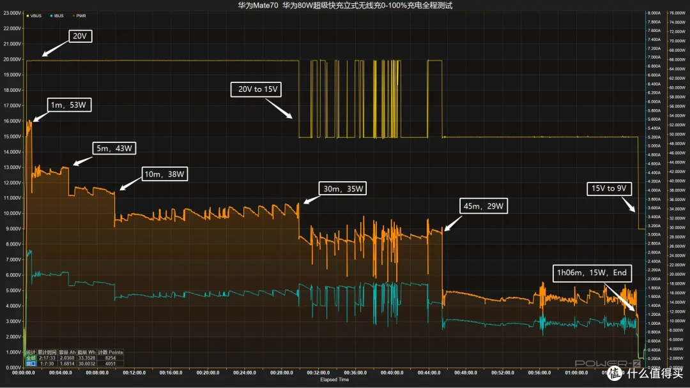
Task: Click the window capacity value 1.6814
Action: click(67, 363)
